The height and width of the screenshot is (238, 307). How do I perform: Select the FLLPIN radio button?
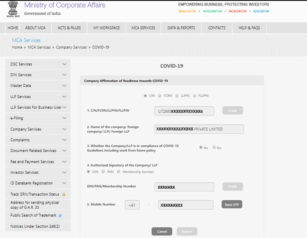[x=195, y=96]
